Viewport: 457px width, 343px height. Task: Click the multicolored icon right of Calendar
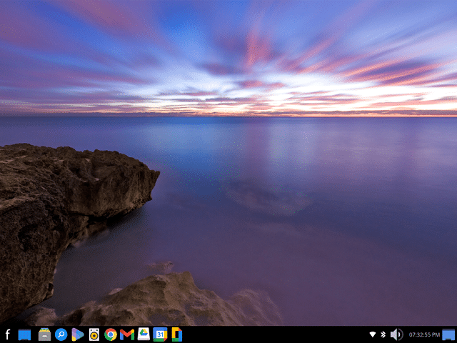pyautogui.click(x=176, y=334)
